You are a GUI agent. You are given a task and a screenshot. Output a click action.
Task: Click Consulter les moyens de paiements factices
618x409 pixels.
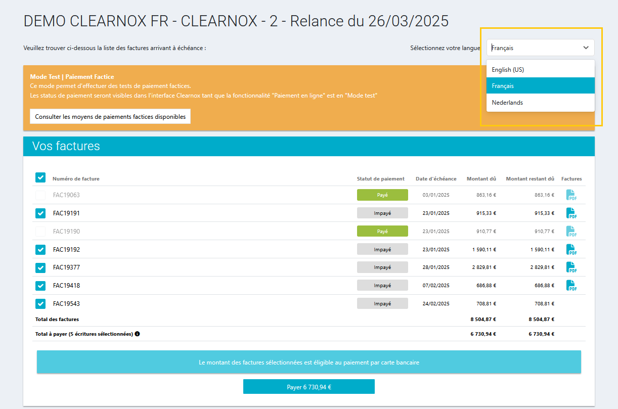pyautogui.click(x=110, y=117)
